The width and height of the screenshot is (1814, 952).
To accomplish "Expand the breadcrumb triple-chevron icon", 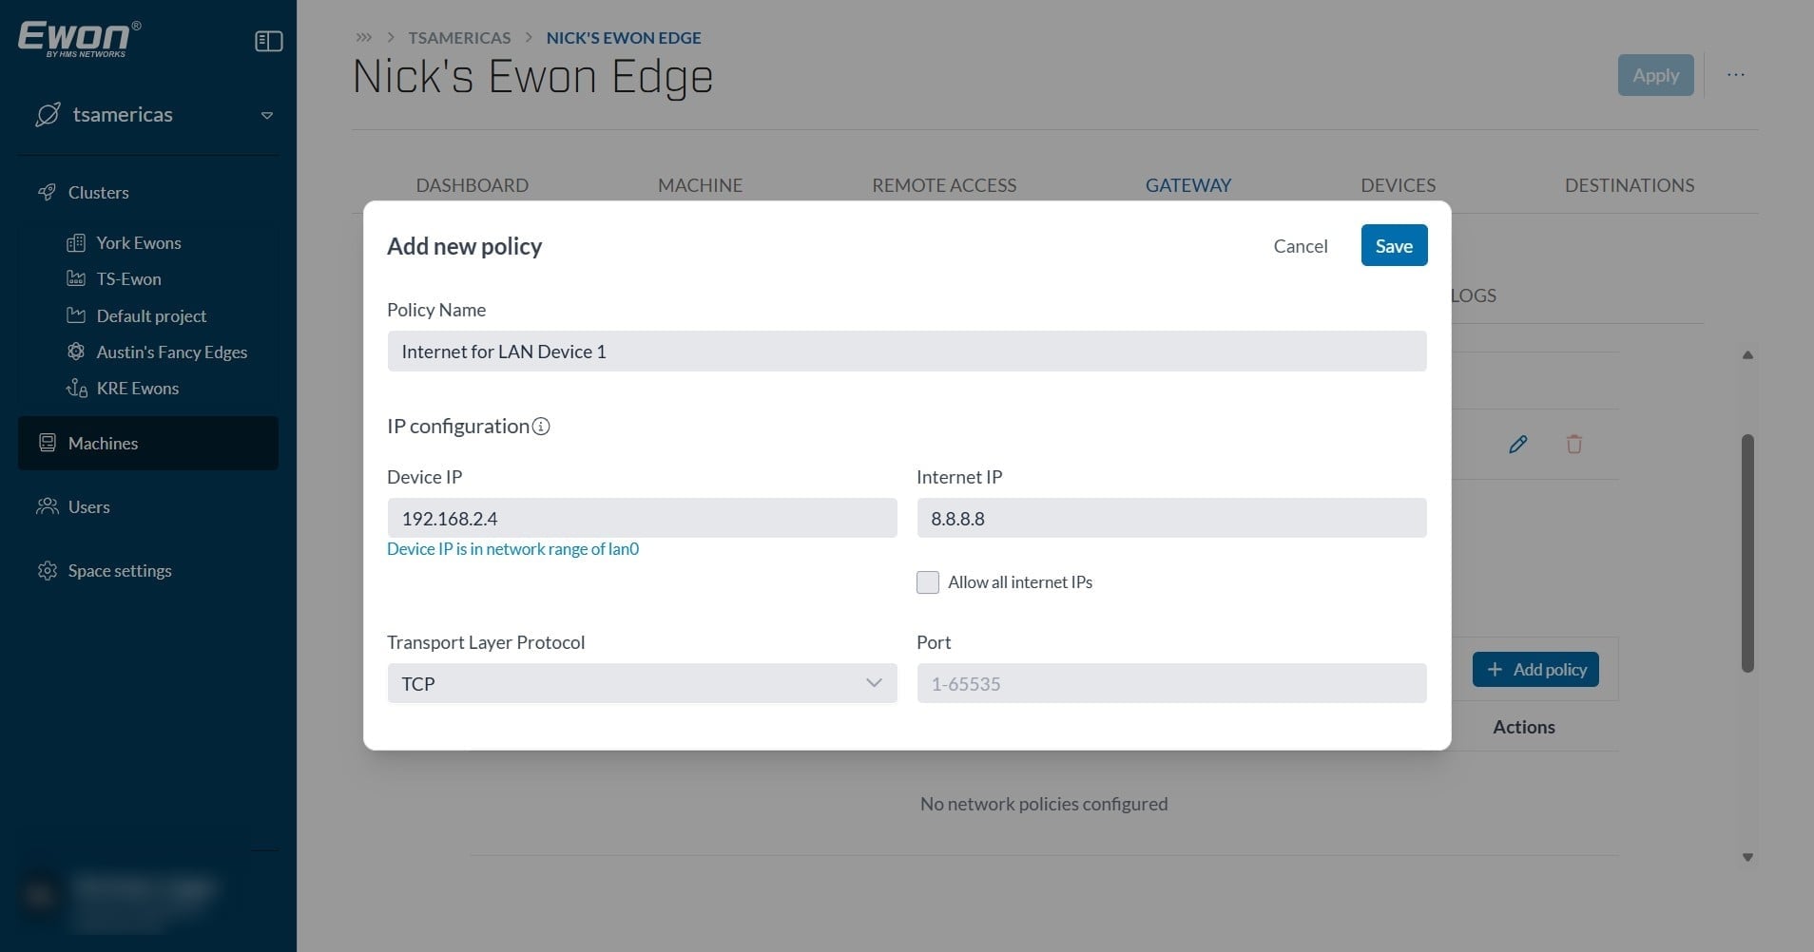I will coord(364,38).
